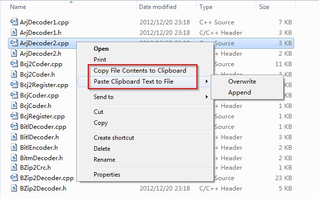The height and width of the screenshot is (199, 319).
Task: Click the Type column header
Action: [206, 7]
